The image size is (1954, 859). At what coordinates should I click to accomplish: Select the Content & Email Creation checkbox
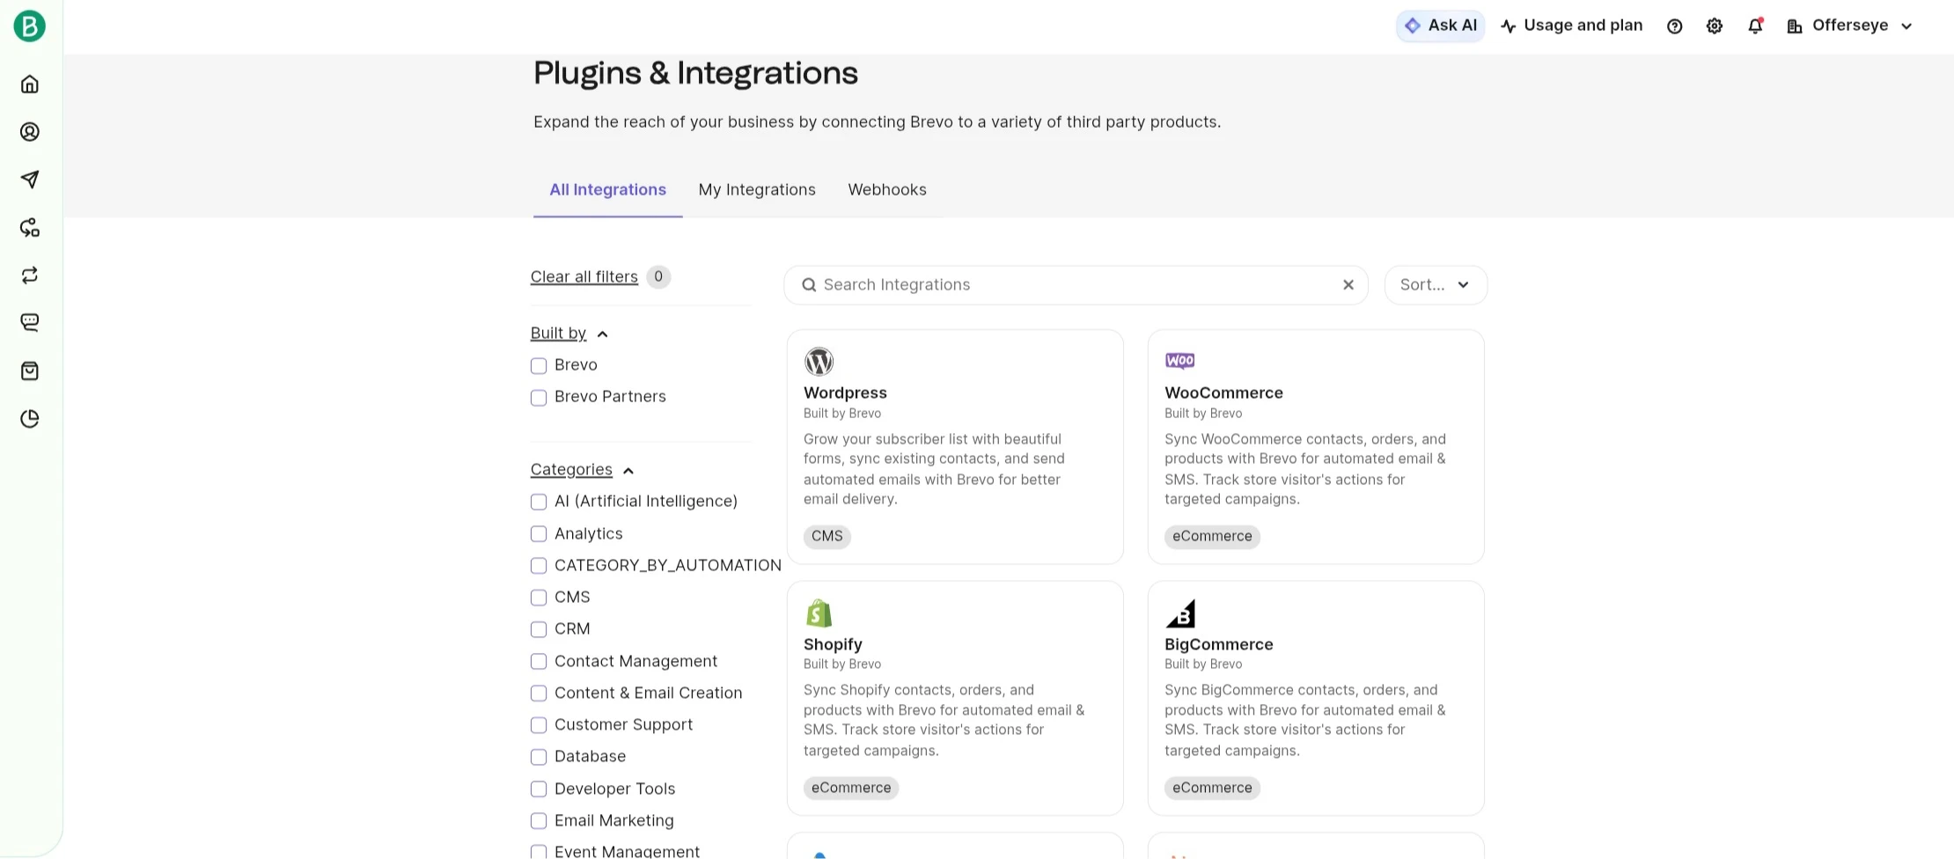[x=539, y=694]
